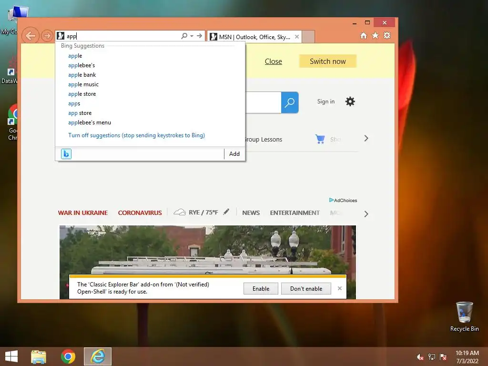
Task: Select the 'app store' suggestion
Action: [x=80, y=113]
